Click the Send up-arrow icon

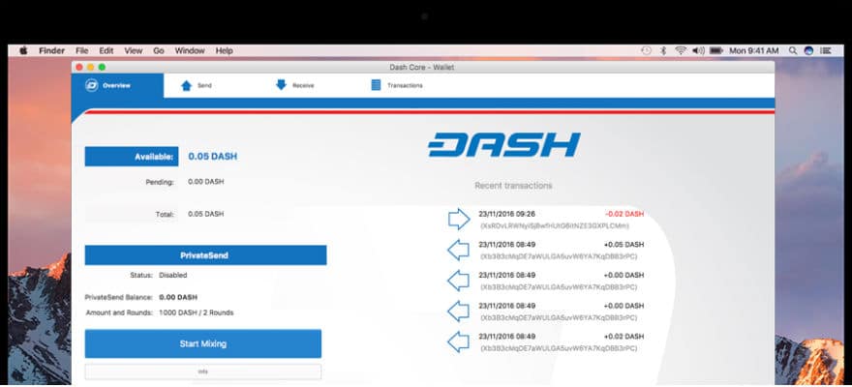pyautogui.click(x=186, y=85)
